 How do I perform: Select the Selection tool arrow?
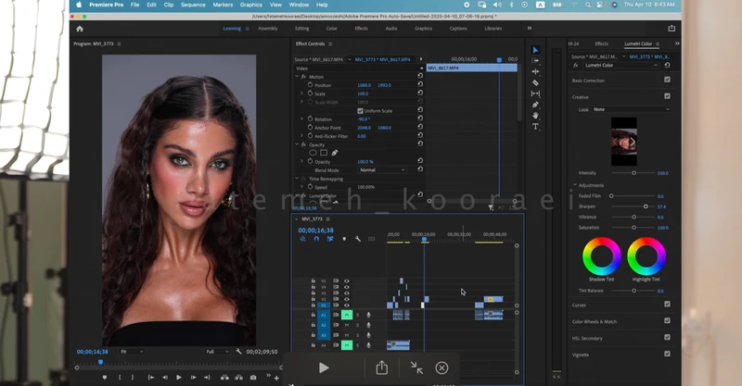click(x=535, y=50)
